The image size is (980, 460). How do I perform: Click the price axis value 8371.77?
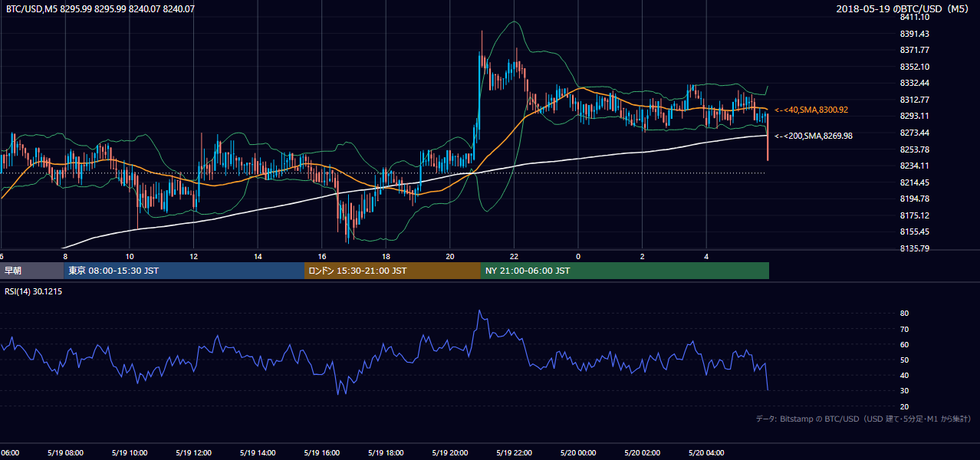914,50
